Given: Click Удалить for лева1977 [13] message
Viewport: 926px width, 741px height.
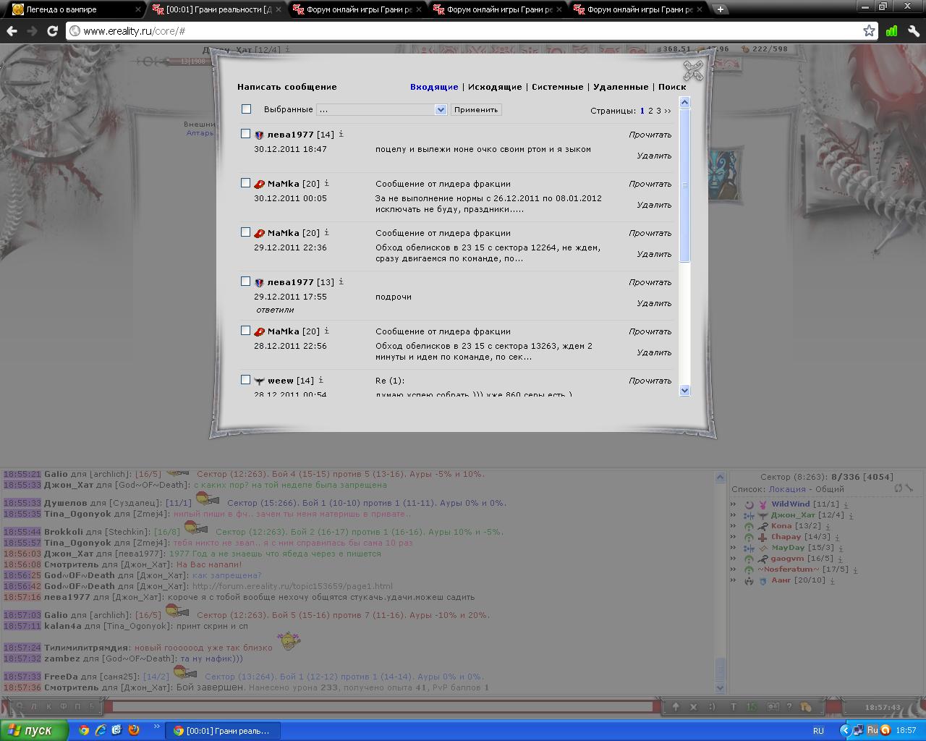Looking at the screenshot, I should (654, 303).
